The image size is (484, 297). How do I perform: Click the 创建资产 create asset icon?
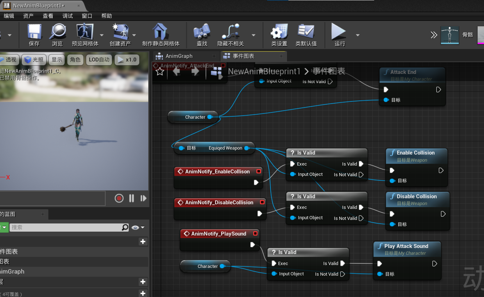pyautogui.click(x=120, y=35)
